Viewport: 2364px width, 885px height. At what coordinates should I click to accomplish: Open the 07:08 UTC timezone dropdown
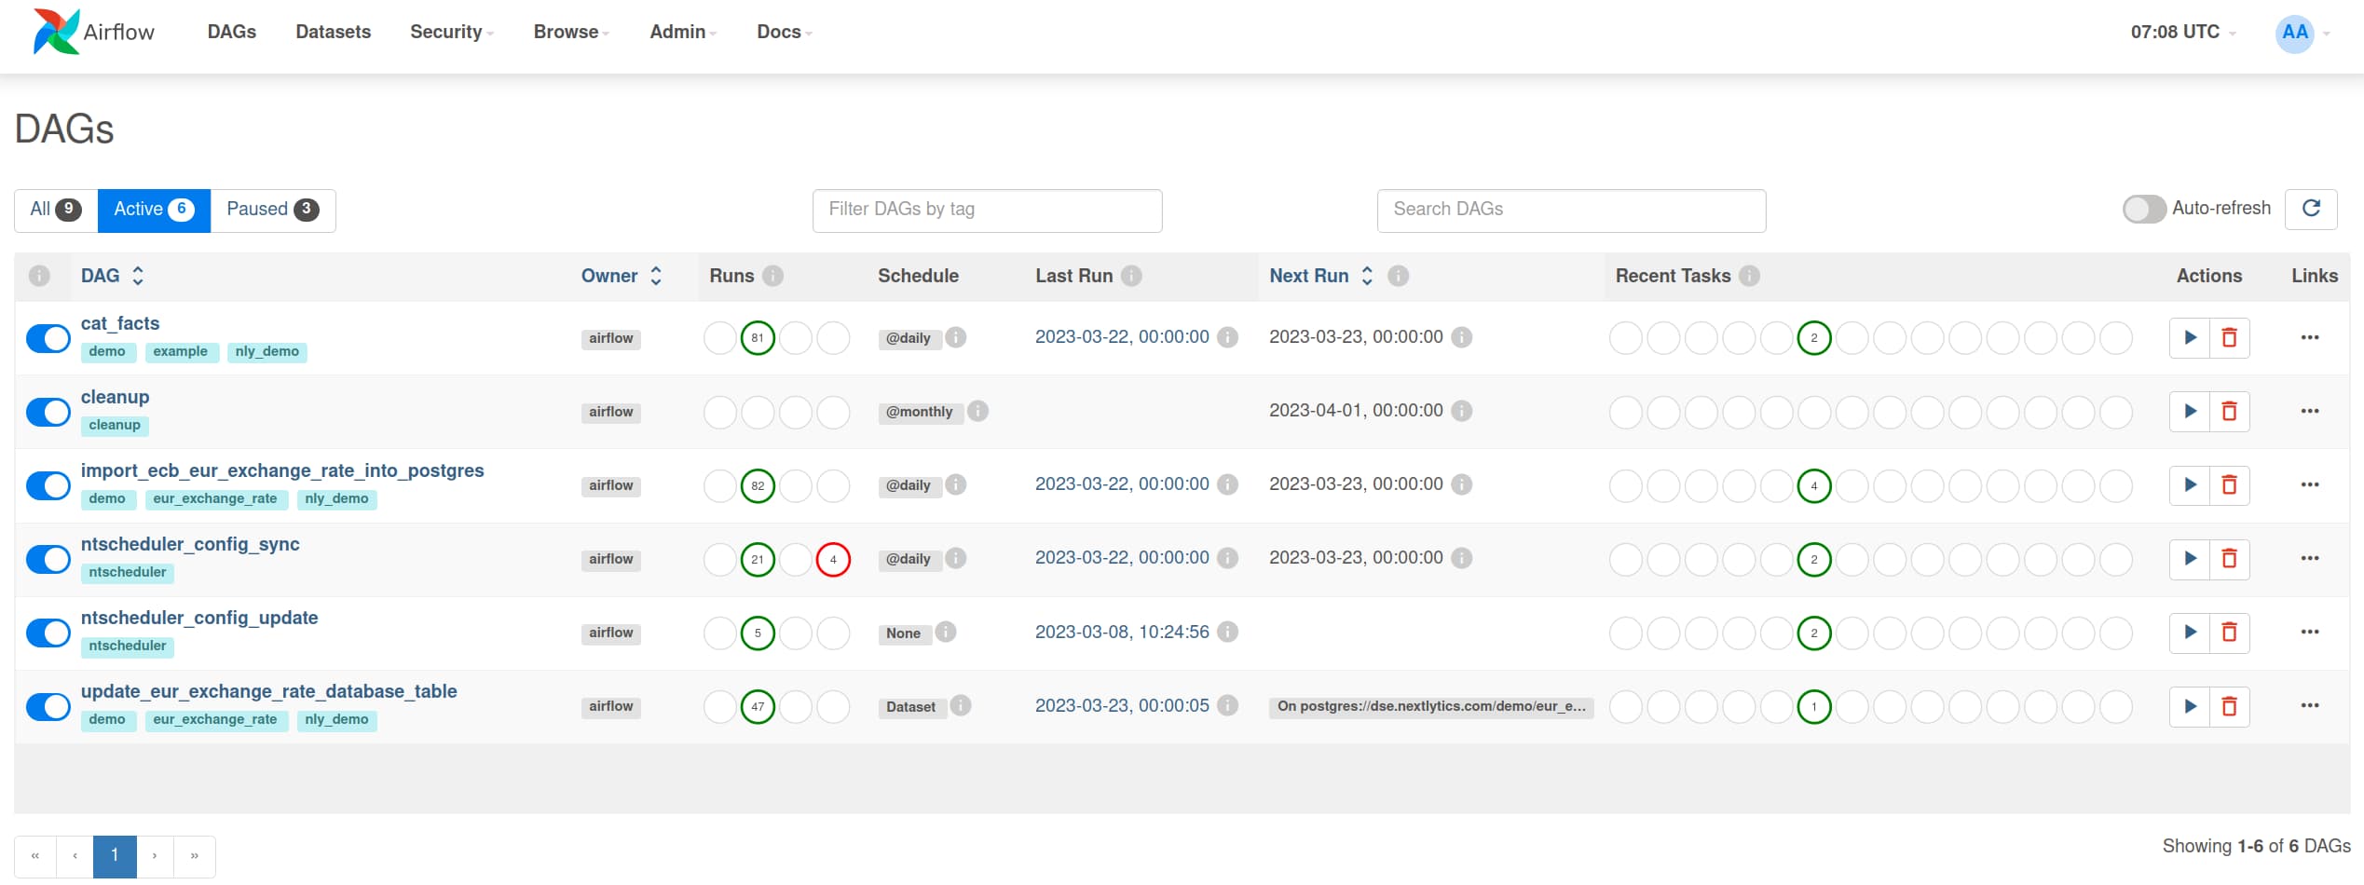2181,32
